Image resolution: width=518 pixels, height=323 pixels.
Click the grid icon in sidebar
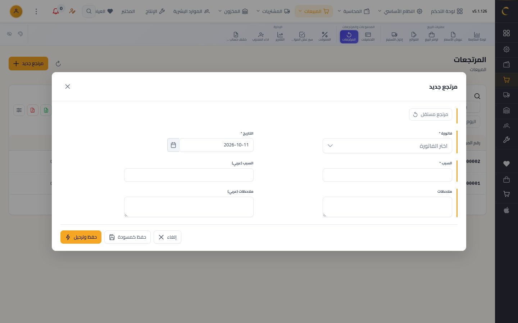point(506,33)
